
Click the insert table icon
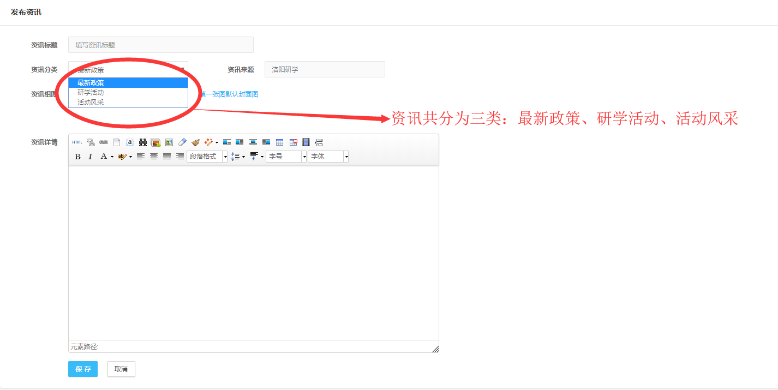(279, 142)
